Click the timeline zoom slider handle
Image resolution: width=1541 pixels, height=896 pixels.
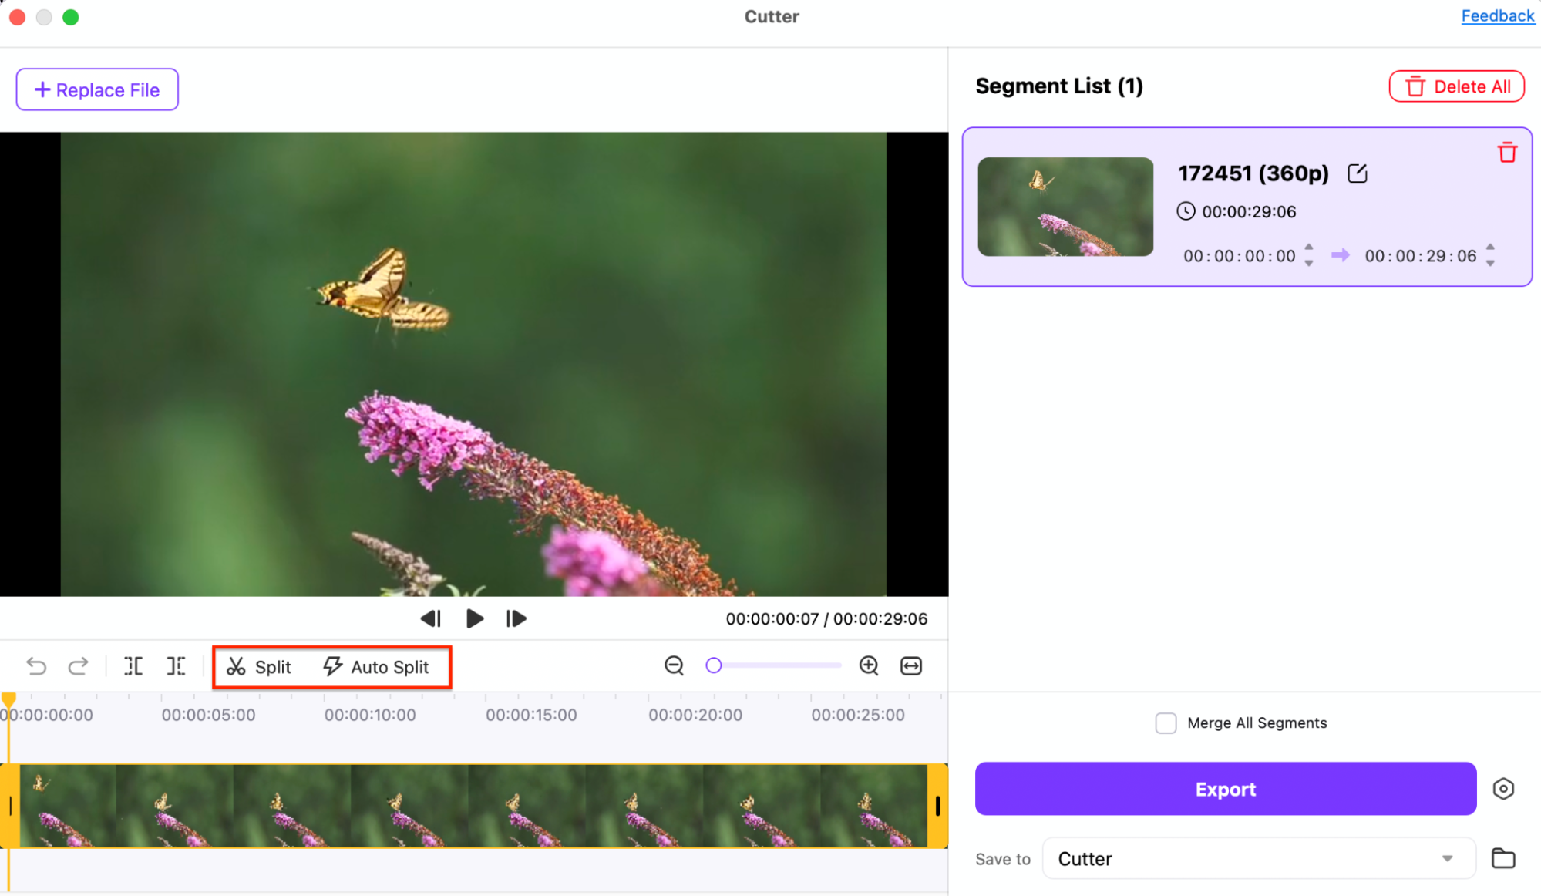click(x=714, y=665)
